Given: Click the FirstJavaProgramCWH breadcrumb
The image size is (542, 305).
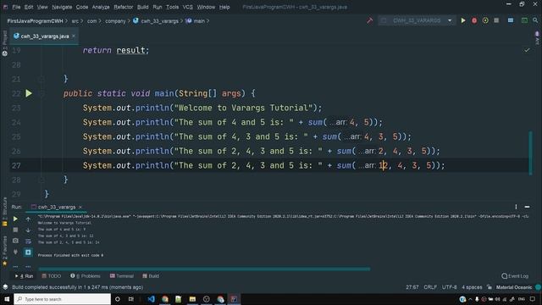Looking at the screenshot, I should click(x=36, y=21).
